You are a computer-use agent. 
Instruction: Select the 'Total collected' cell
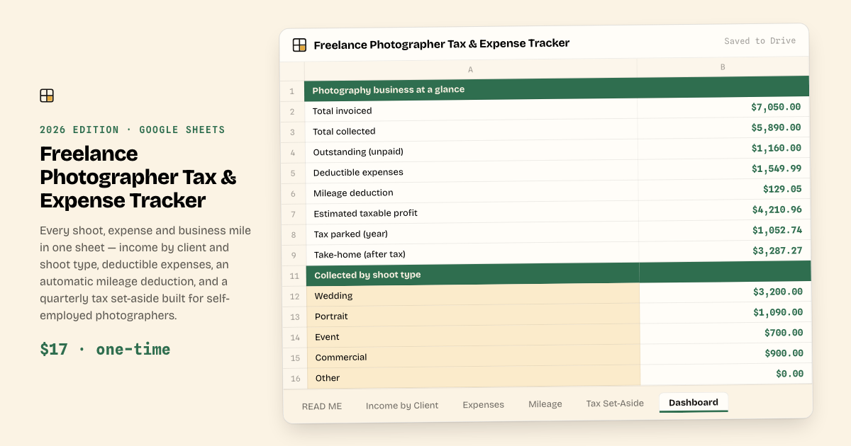471,131
